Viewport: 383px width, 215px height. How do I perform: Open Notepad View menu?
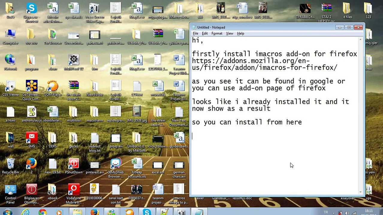230,33
